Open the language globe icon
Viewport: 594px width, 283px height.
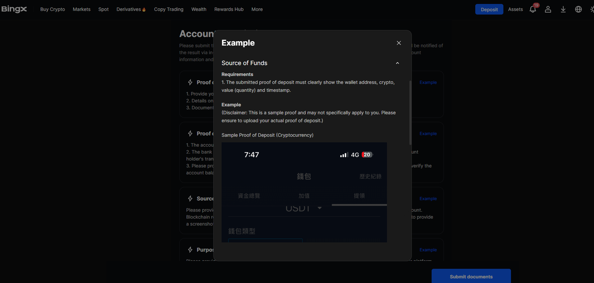(578, 9)
